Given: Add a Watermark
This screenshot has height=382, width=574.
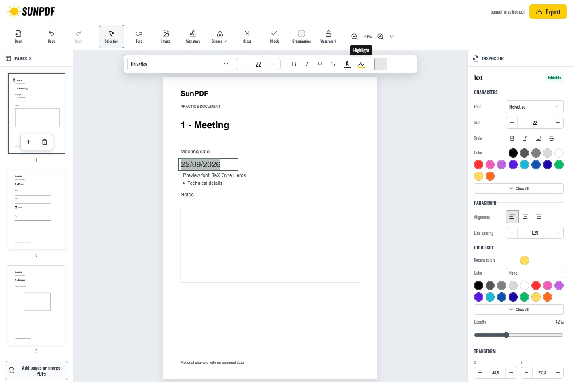Looking at the screenshot, I should (x=328, y=37).
